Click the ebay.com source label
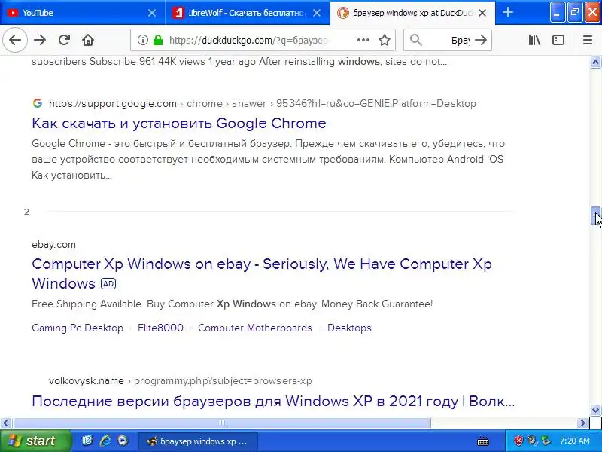 coord(53,244)
